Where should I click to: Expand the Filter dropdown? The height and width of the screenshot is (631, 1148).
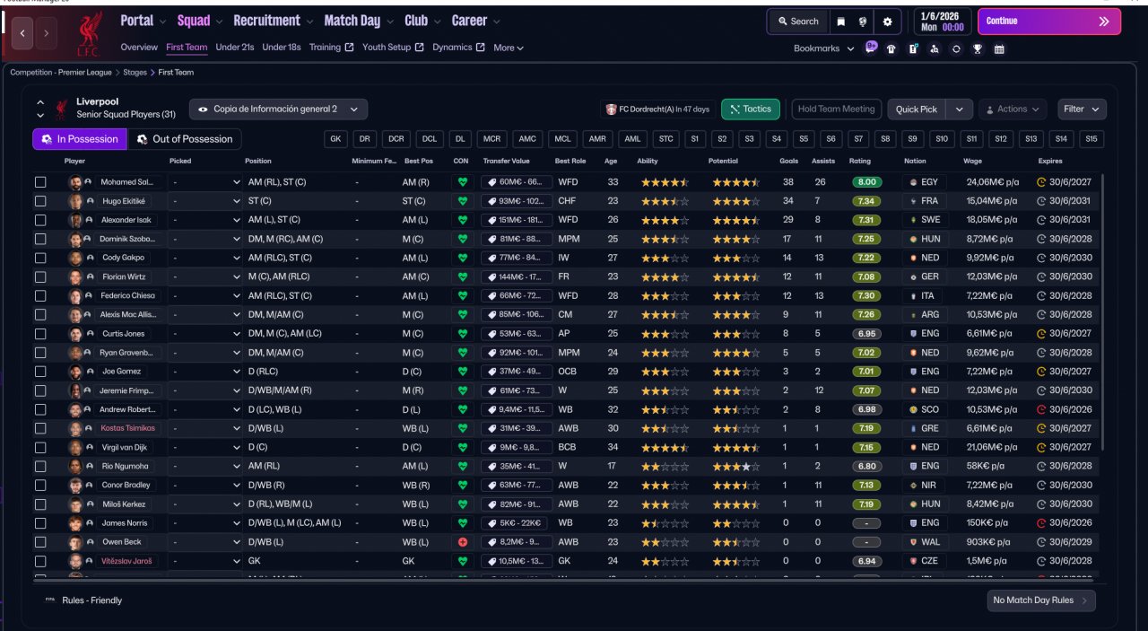click(1081, 110)
